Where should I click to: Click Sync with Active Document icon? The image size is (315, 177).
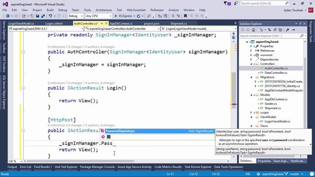click(269, 30)
